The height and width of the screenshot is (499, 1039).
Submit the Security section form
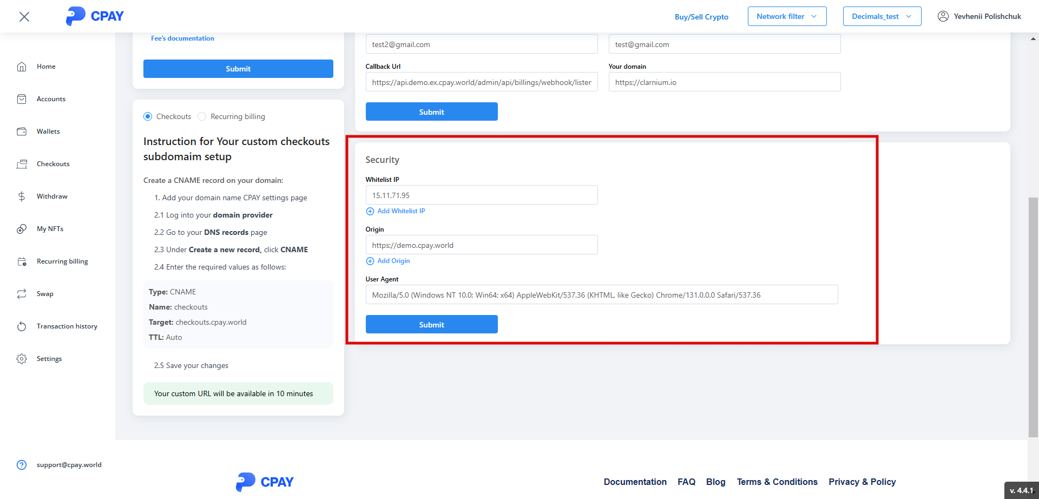pos(431,324)
